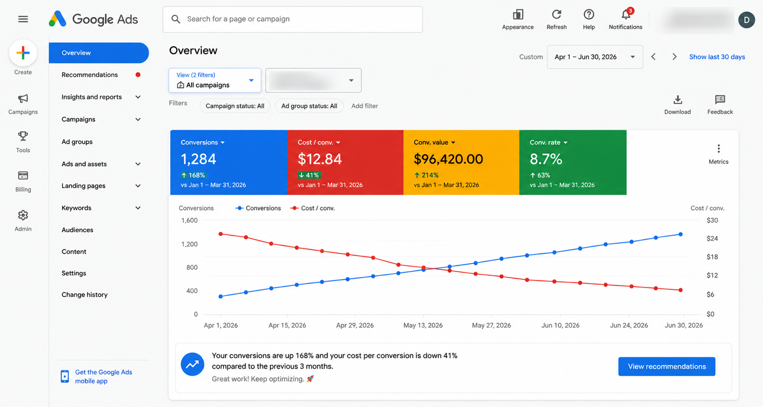This screenshot has width=763, height=407.
Task: Click the Refresh icon
Action: (557, 14)
